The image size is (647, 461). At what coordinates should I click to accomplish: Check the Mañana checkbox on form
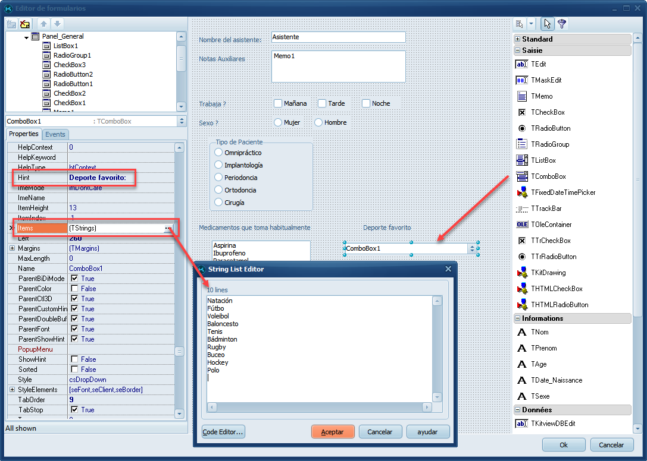pos(278,103)
